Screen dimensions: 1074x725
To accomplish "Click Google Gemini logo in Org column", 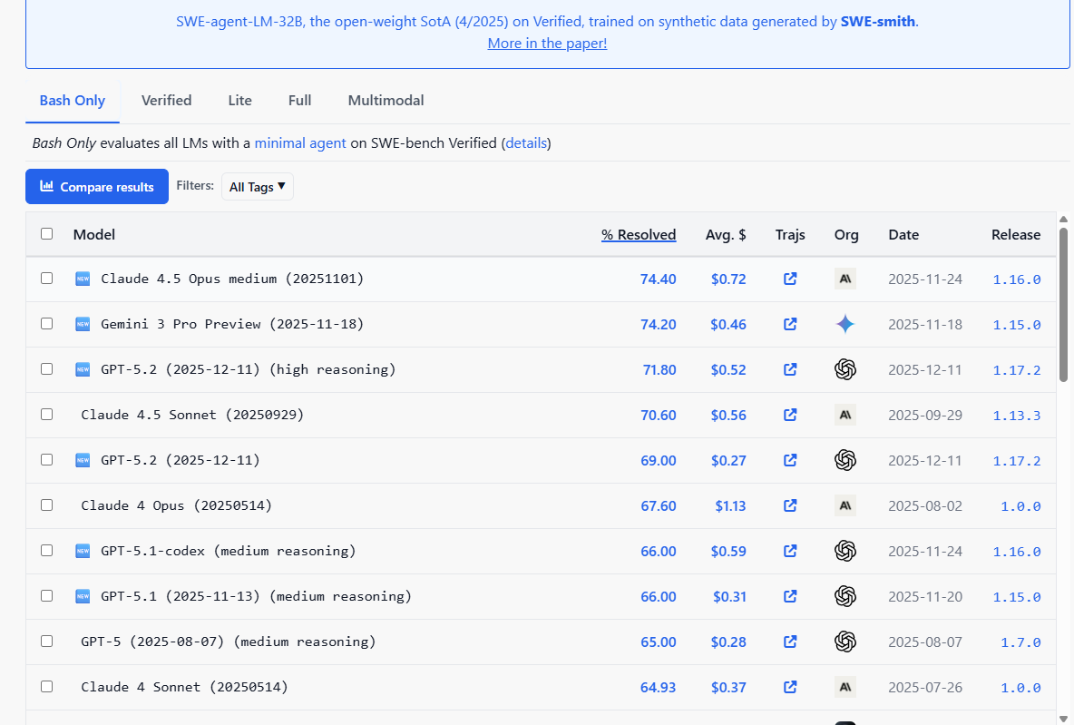I will (845, 324).
